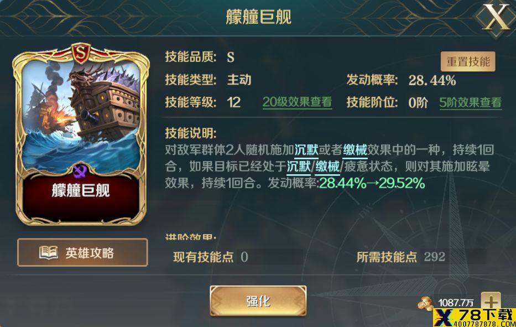View the 5阶效果查看 link
516x327 pixels.
coord(471,102)
